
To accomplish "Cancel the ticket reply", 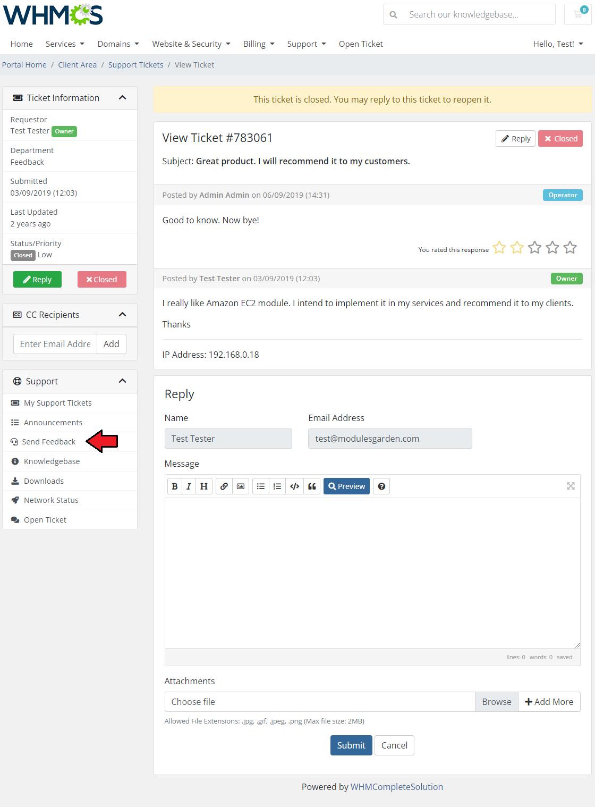I will pos(394,745).
